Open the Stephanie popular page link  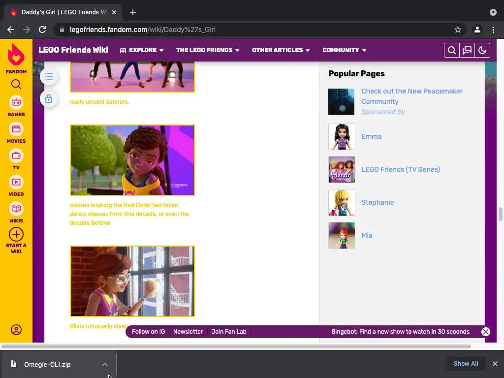tap(378, 202)
